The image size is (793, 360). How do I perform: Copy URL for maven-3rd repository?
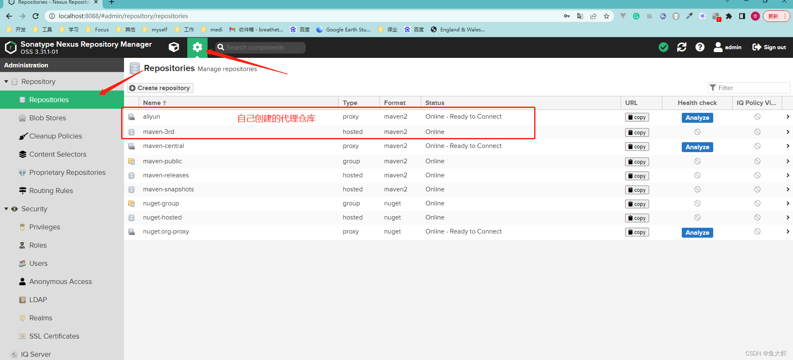click(x=637, y=133)
